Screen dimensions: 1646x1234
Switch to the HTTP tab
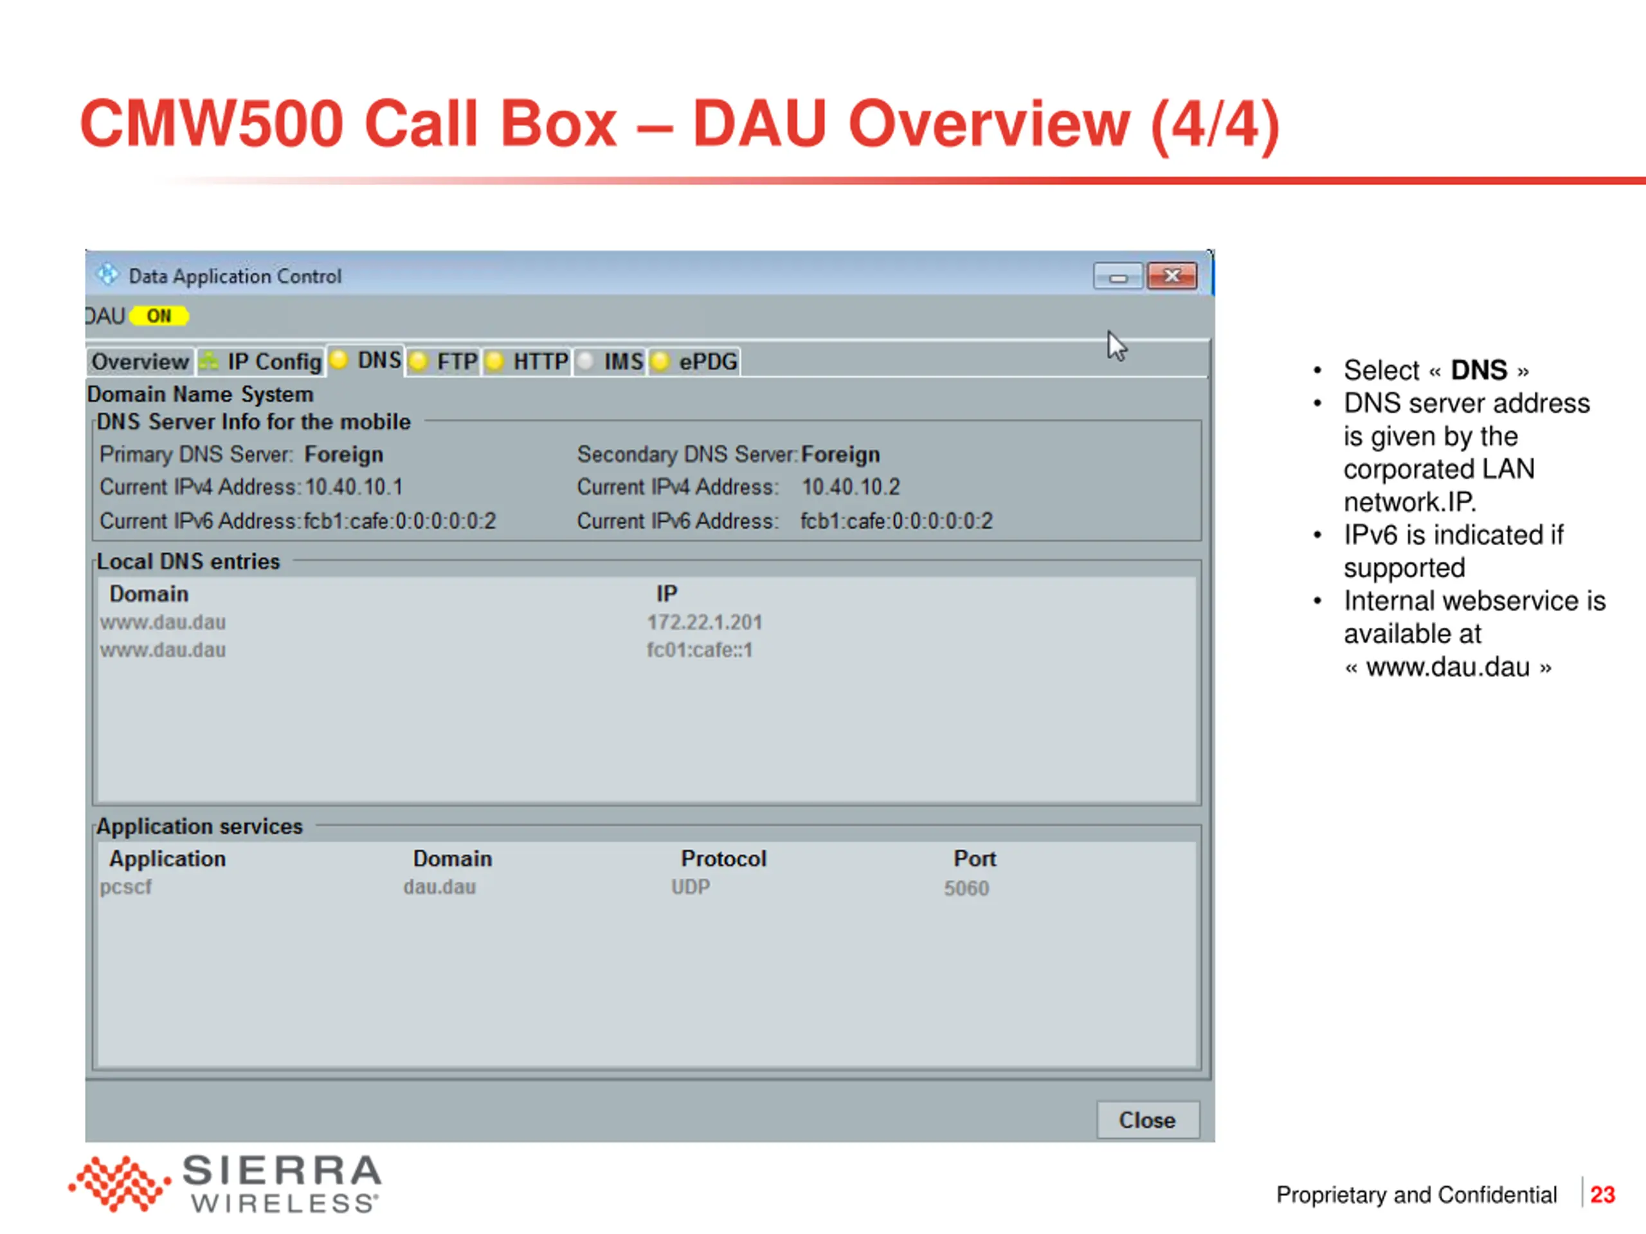(x=527, y=362)
